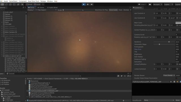181x102 pixels.
Task: Expand the URP_FORWARD_URP_CUSTOM_FULL_VOLUME_NEBULA 1 asset
Action: (27, 97)
